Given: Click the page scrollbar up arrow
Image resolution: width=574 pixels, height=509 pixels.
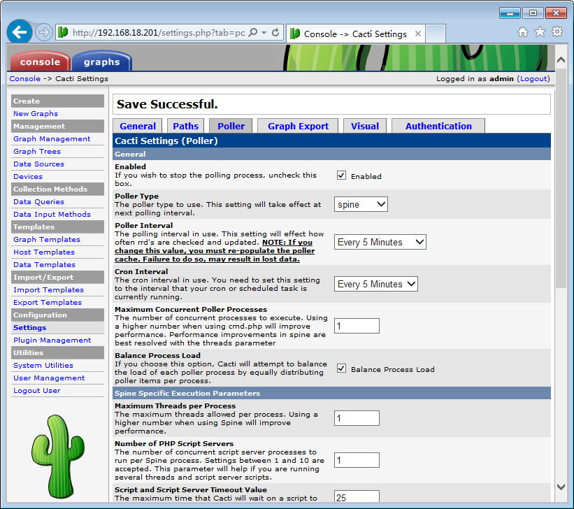Looking at the screenshot, I should click(x=561, y=59).
